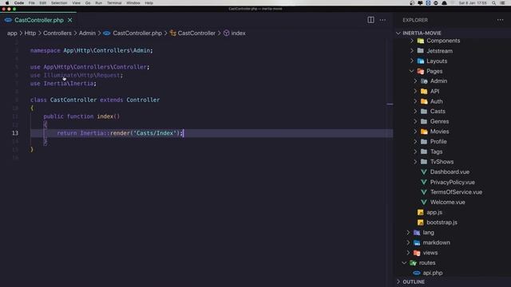This screenshot has height=287, width=511.
Task: Expand the Layouts folder chevron
Action: coord(412,61)
